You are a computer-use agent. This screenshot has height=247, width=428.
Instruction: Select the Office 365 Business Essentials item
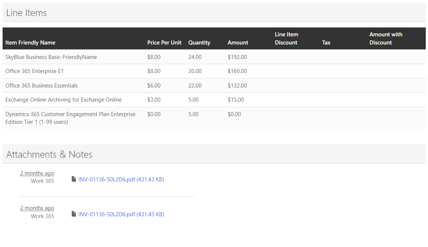42,86
